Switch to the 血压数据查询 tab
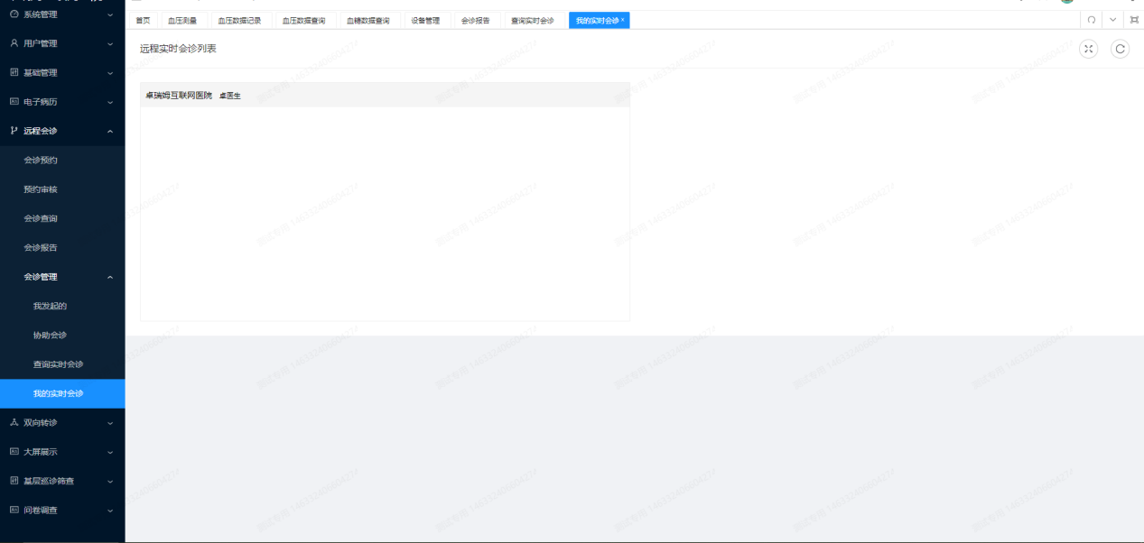 (303, 20)
